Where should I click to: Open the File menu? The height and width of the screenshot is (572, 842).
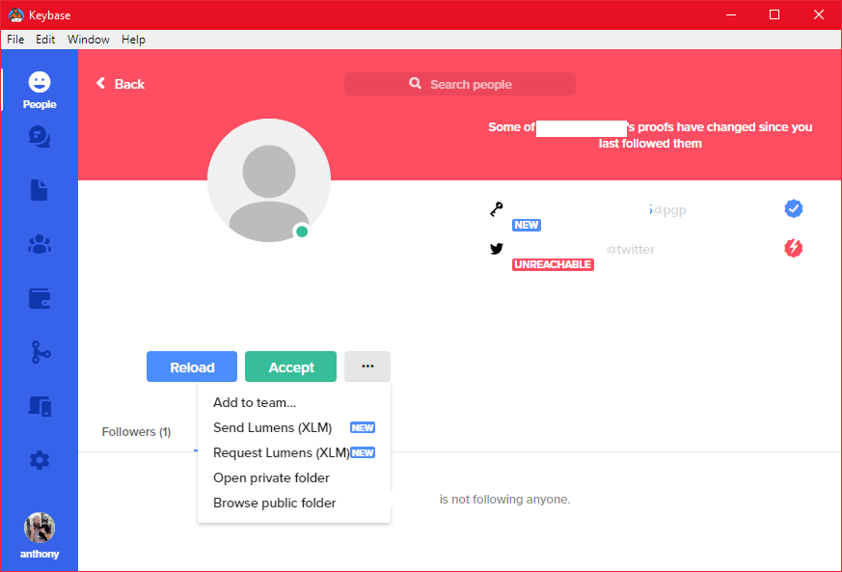(15, 40)
